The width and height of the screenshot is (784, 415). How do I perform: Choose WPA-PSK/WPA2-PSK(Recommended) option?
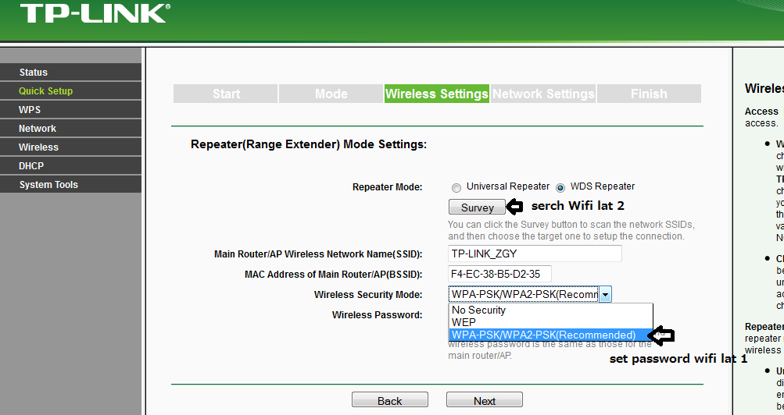550,335
